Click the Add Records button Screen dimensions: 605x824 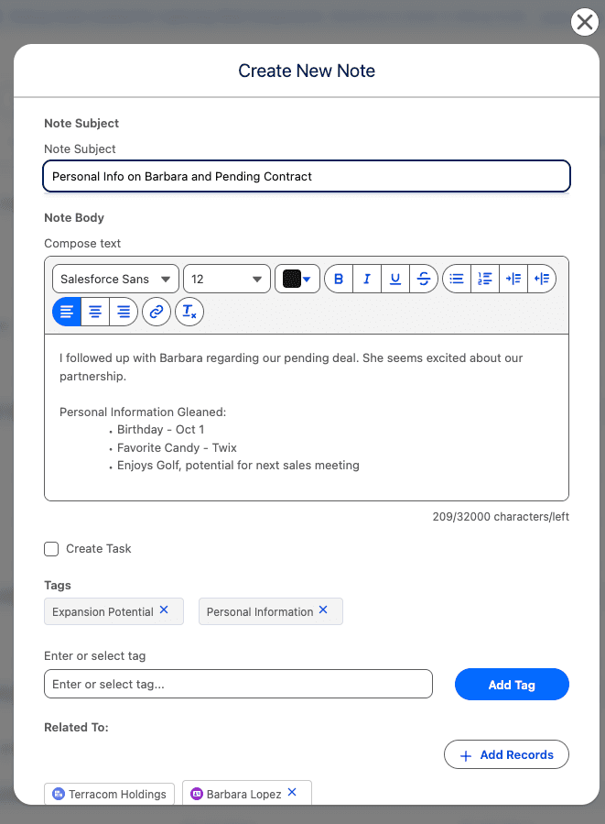[506, 754]
